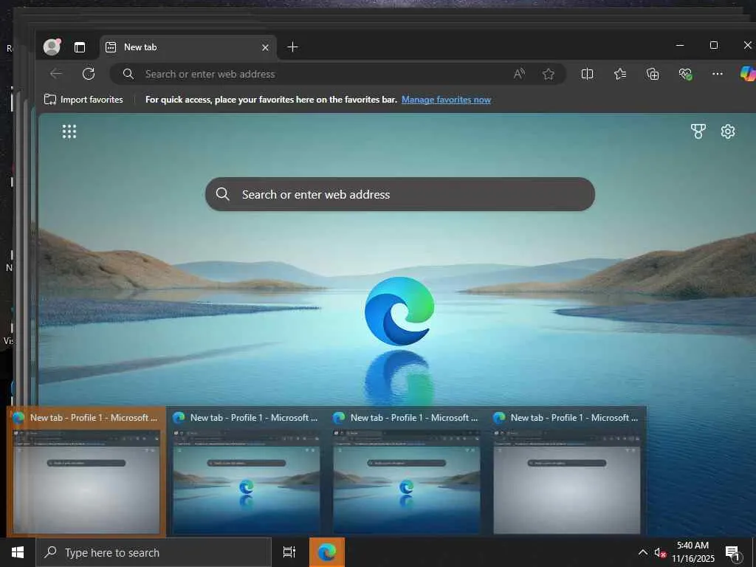Click the page's central search box
Viewport: 756px width, 567px height.
tap(400, 194)
